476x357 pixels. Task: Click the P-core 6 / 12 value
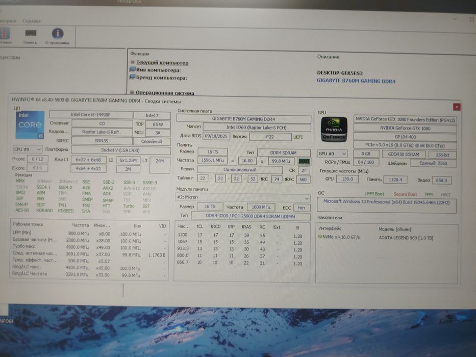[x=38, y=159]
